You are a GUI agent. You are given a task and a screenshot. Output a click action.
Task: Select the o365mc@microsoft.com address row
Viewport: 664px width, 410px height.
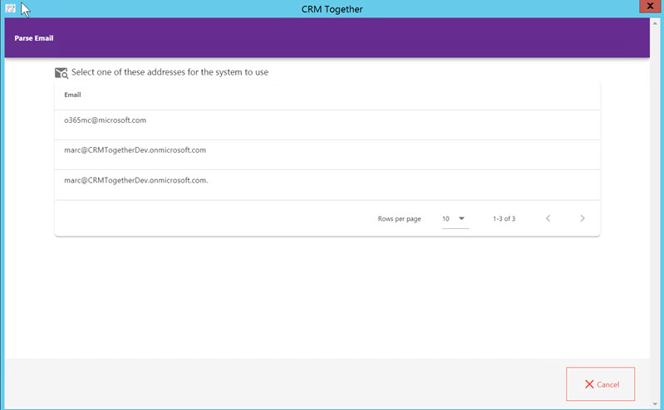click(327, 124)
